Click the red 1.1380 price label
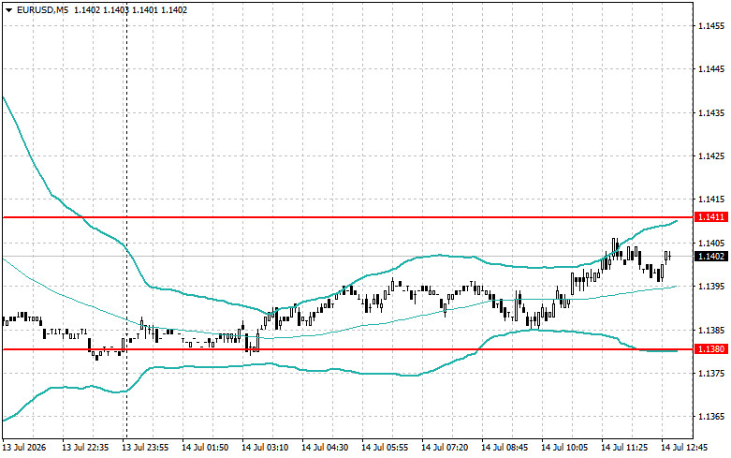The image size is (731, 458). coord(711,348)
